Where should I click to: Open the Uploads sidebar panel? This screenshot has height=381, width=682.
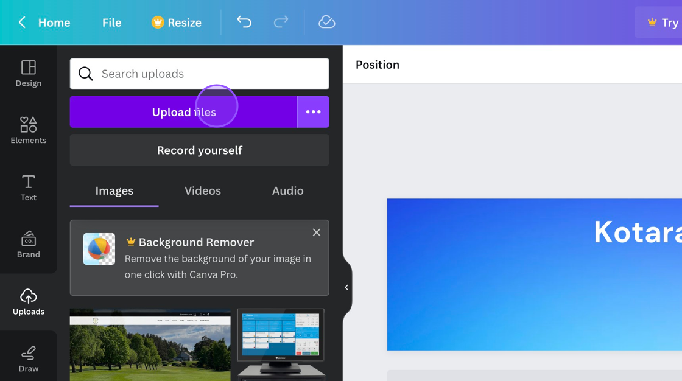click(x=28, y=302)
